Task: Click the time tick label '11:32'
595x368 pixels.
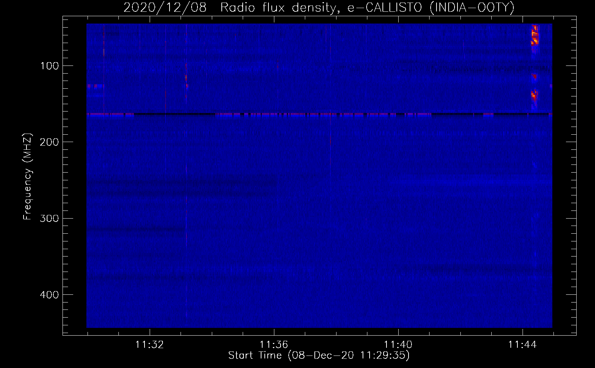Action: tap(150, 345)
